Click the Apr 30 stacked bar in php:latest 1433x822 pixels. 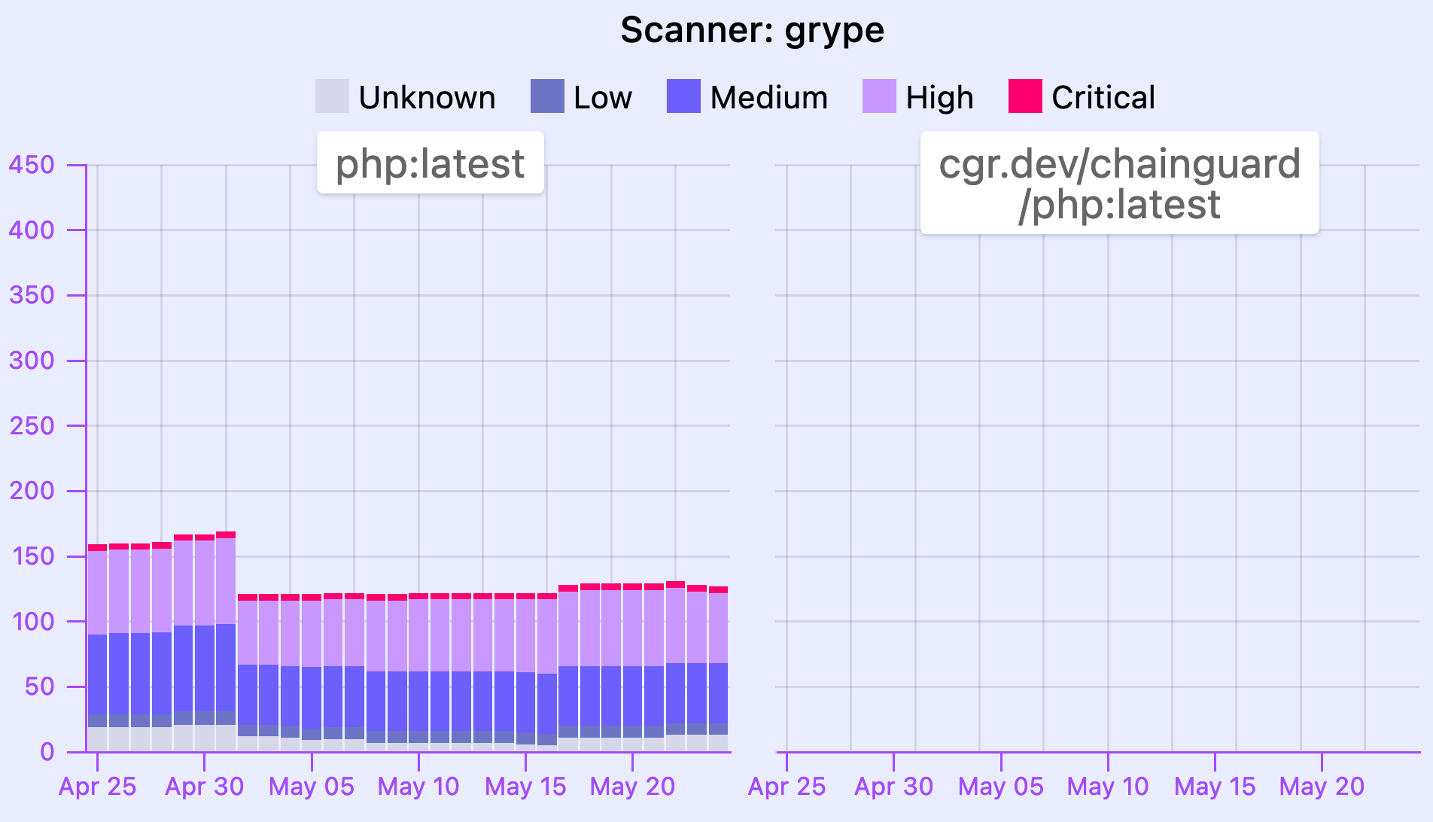(x=204, y=643)
